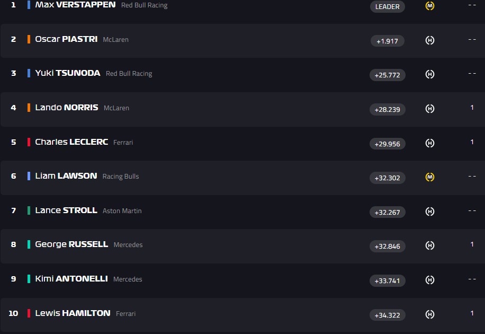Click Tsunoda's hard tyre icon
The width and height of the screenshot is (485, 334).
[430, 75]
